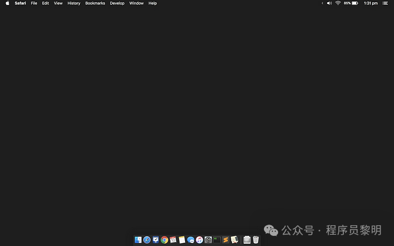This screenshot has width=394, height=246.
Task: Open Sublime Text from the Dock
Action: click(x=226, y=240)
